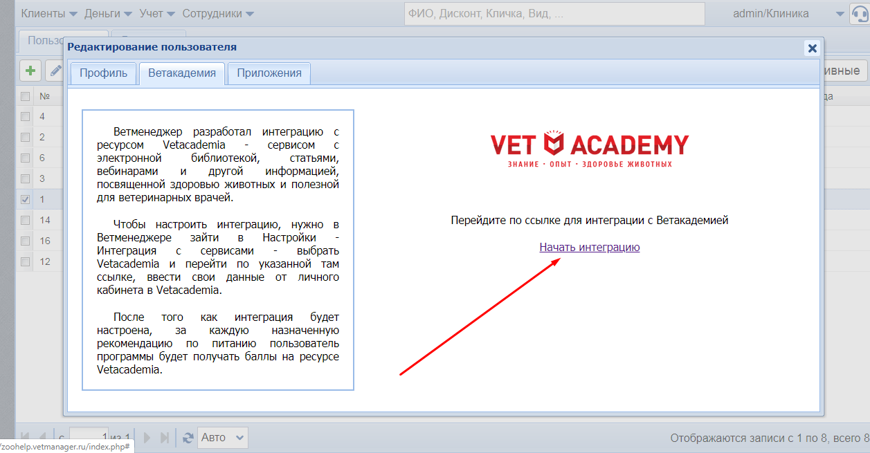The width and height of the screenshot is (870, 453).
Task: Check the checkbox for row 6
Action: (x=26, y=158)
